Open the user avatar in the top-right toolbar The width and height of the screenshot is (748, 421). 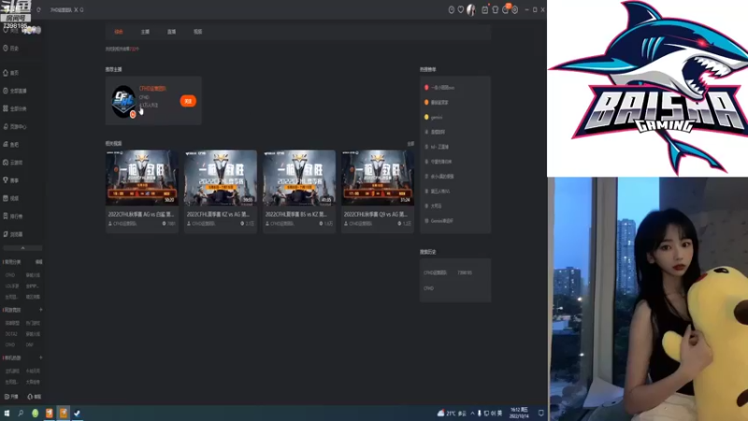click(471, 9)
